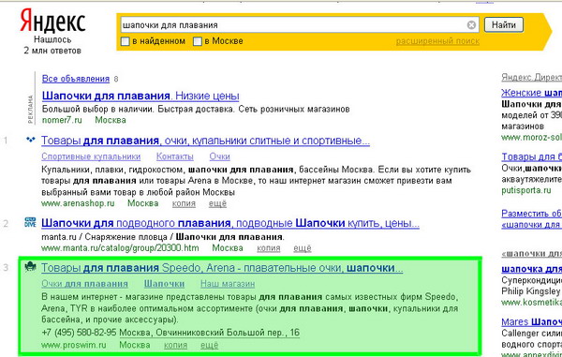
Task: Open result 'Шапочки для подводного плавания'
Action: 230,223
